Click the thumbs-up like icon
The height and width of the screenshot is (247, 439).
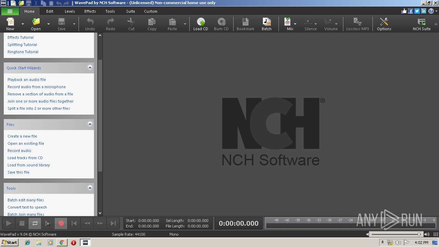[404, 11]
